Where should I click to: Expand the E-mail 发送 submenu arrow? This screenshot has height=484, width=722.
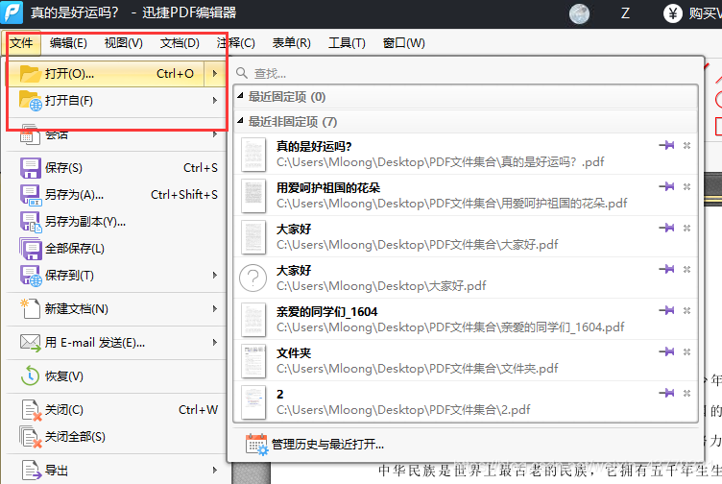tap(214, 342)
